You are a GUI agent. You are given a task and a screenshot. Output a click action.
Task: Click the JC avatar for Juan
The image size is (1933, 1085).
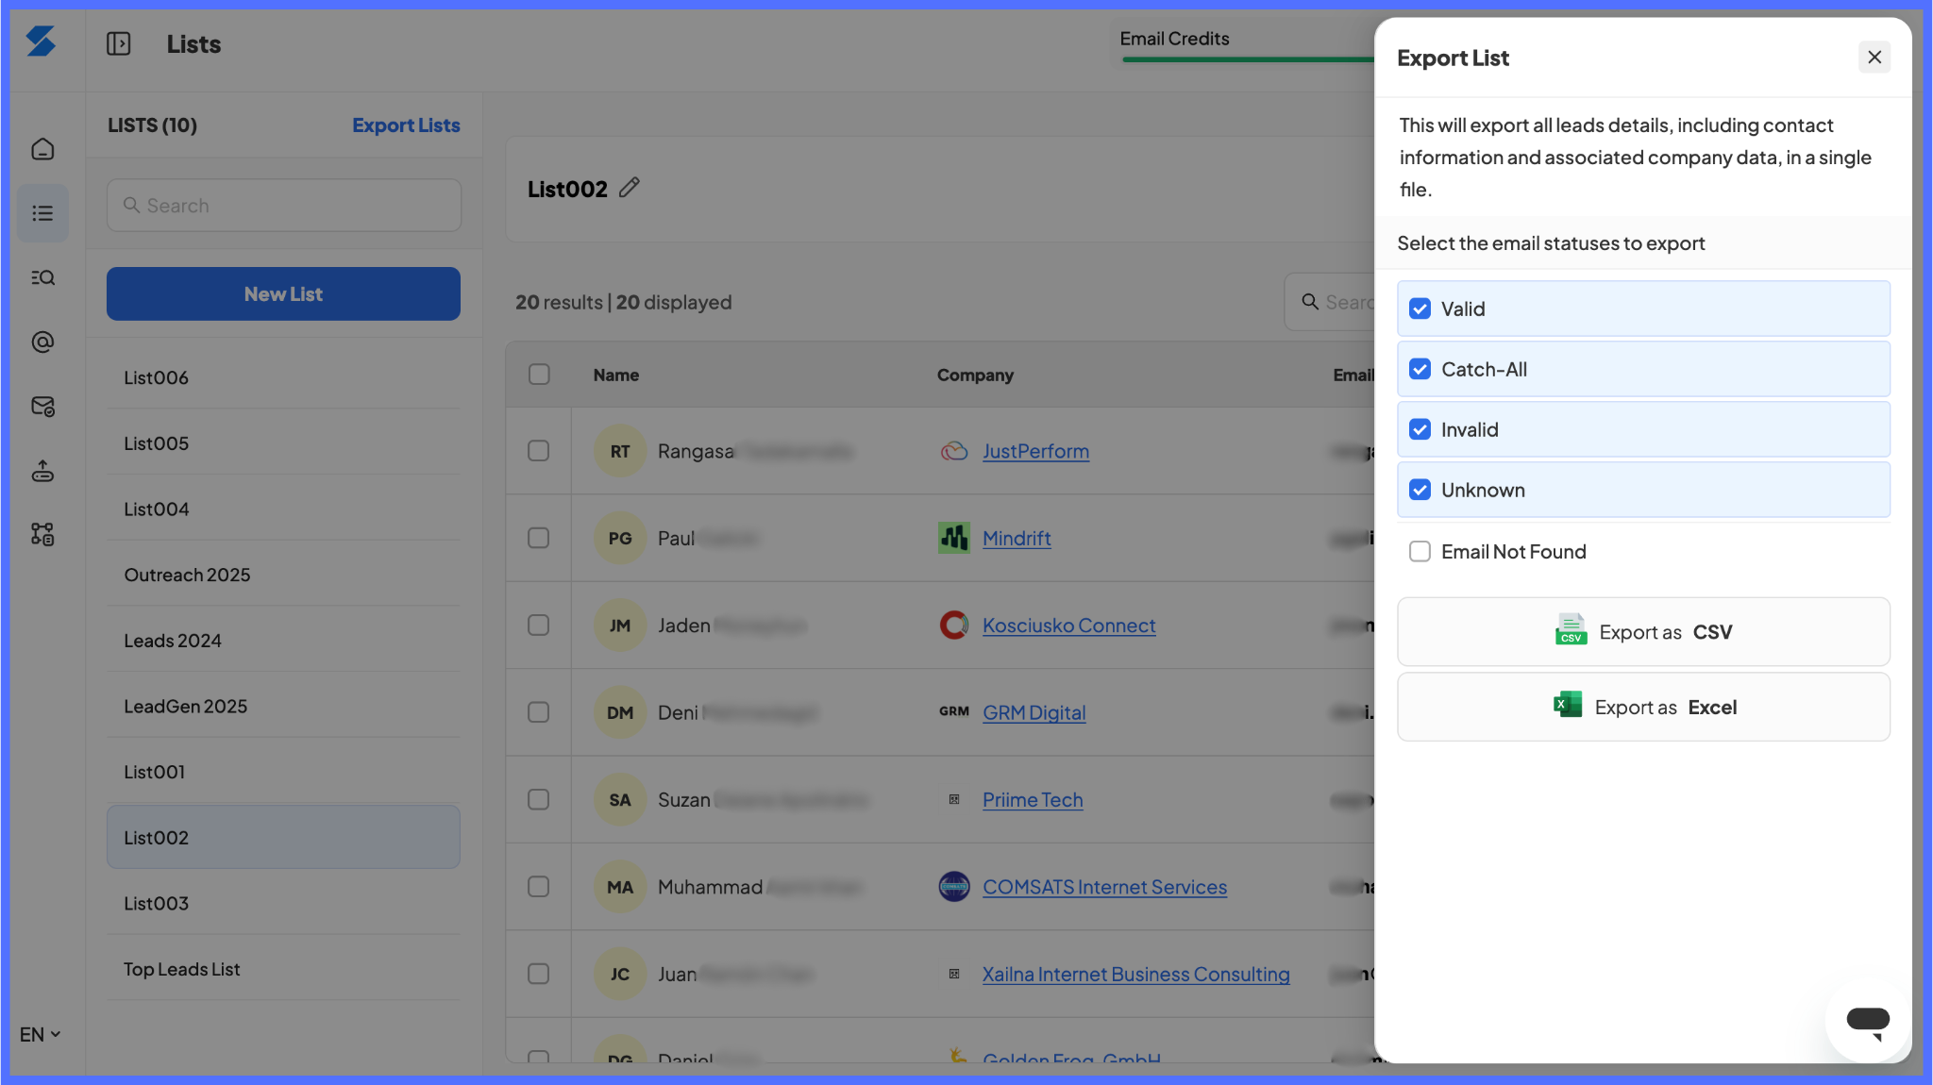[x=620, y=974]
